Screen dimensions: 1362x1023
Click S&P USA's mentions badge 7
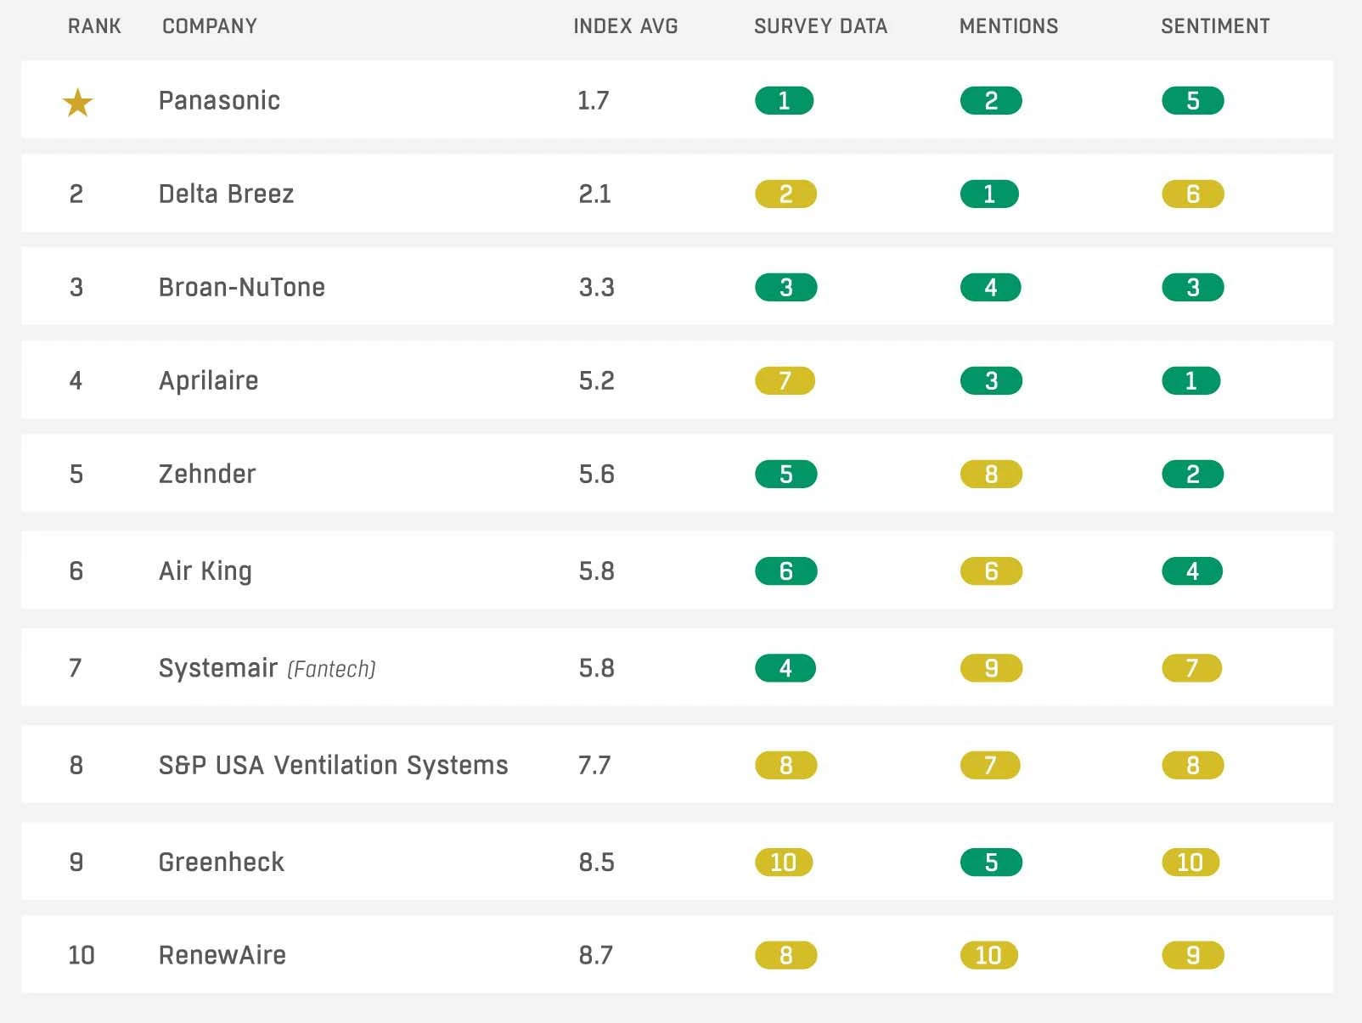(991, 766)
